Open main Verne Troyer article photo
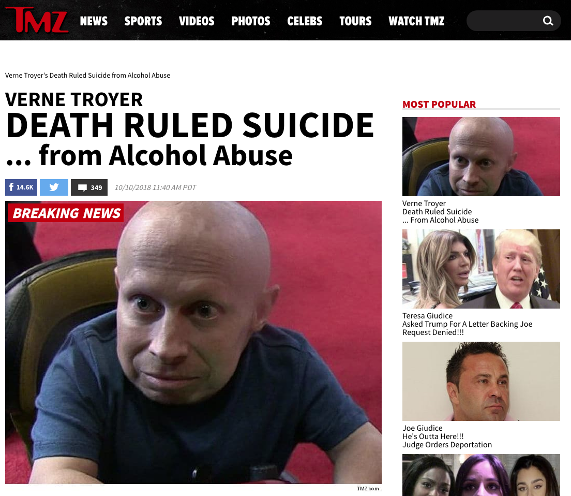 pos(193,343)
